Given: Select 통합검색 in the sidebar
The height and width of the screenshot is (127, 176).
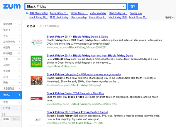Looking at the screenshot, I should 11,24.
